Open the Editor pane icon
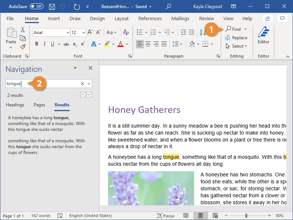This screenshot has height=220, width=293. [x=263, y=36]
